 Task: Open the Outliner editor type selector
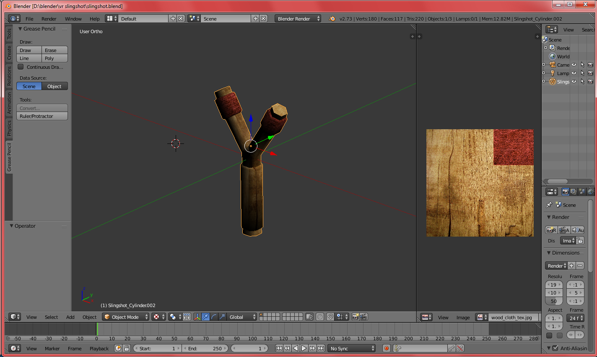pos(552,30)
